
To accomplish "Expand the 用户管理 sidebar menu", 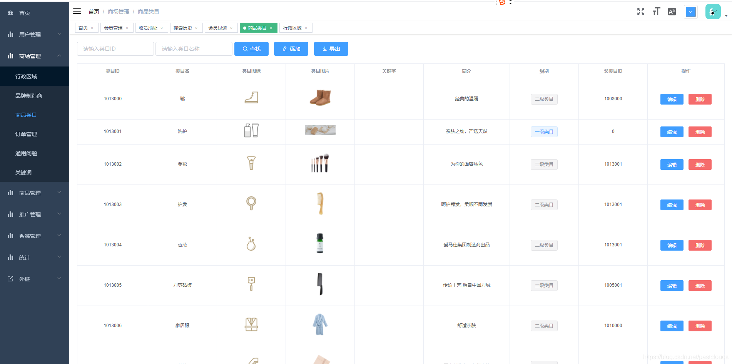I will pyautogui.click(x=35, y=34).
